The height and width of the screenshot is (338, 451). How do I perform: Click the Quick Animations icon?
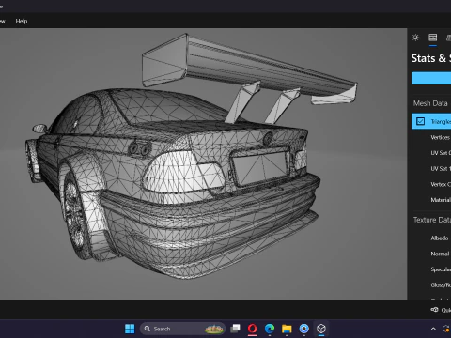click(x=434, y=310)
